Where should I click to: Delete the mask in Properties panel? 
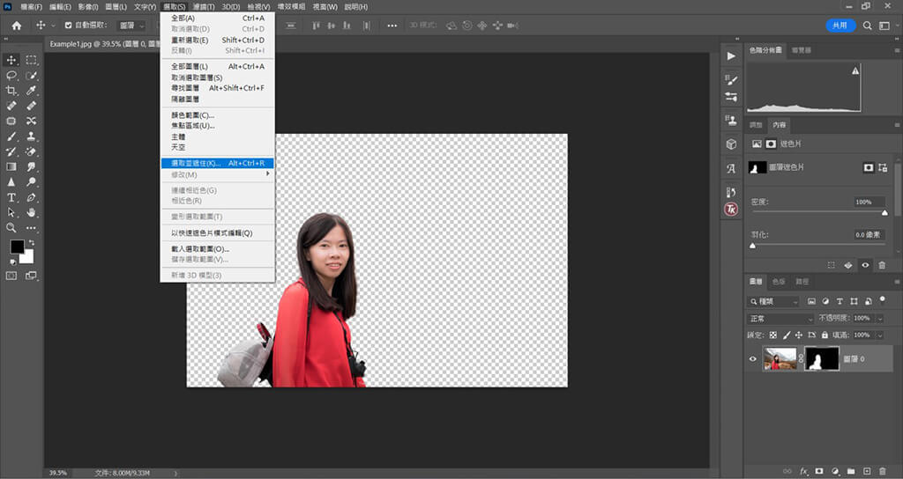coord(882,265)
